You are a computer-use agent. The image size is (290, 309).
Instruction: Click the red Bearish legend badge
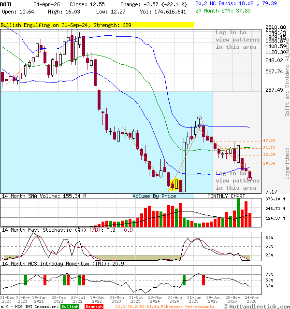(x=94, y=307)
